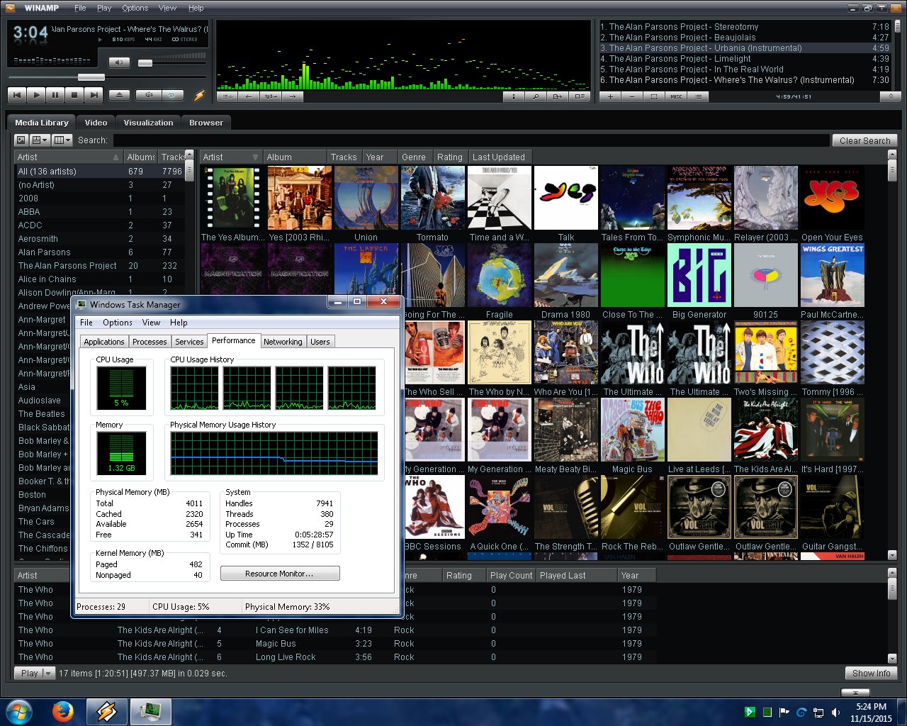The width and height of the screenshot is (907, 726).
Task: Click the playlist MISC button
Action: click(x=676, y=96)
